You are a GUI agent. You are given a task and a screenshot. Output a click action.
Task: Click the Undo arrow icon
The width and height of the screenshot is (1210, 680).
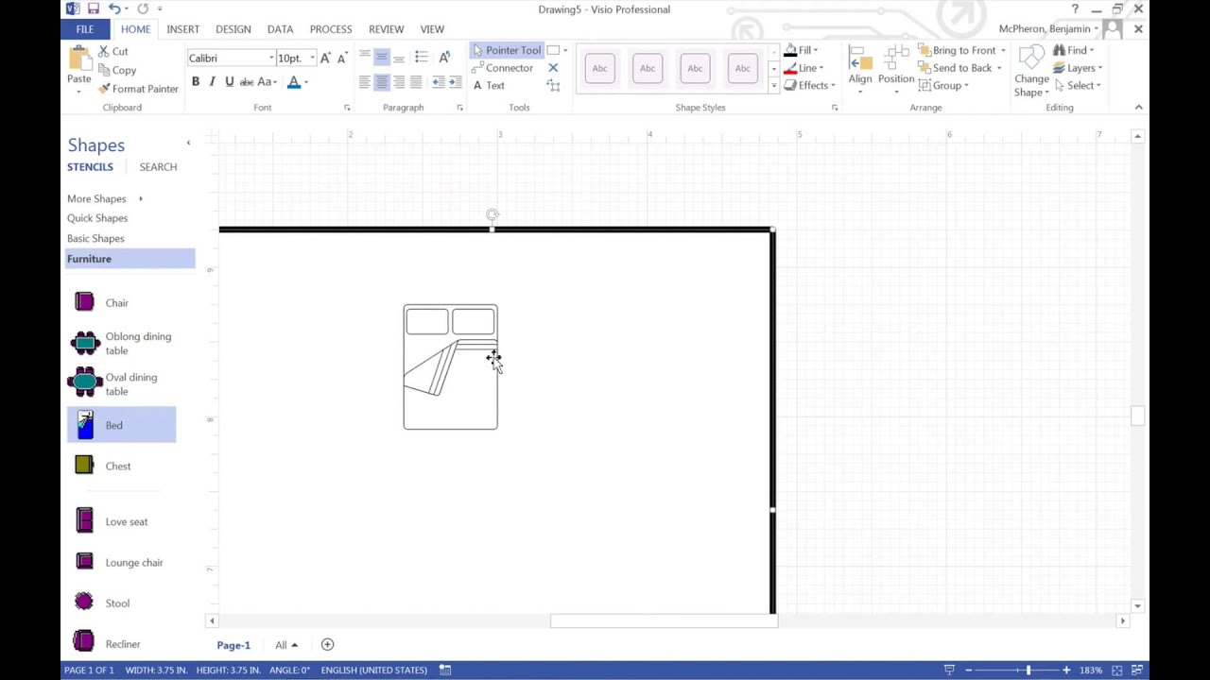(x=114, y=9)
